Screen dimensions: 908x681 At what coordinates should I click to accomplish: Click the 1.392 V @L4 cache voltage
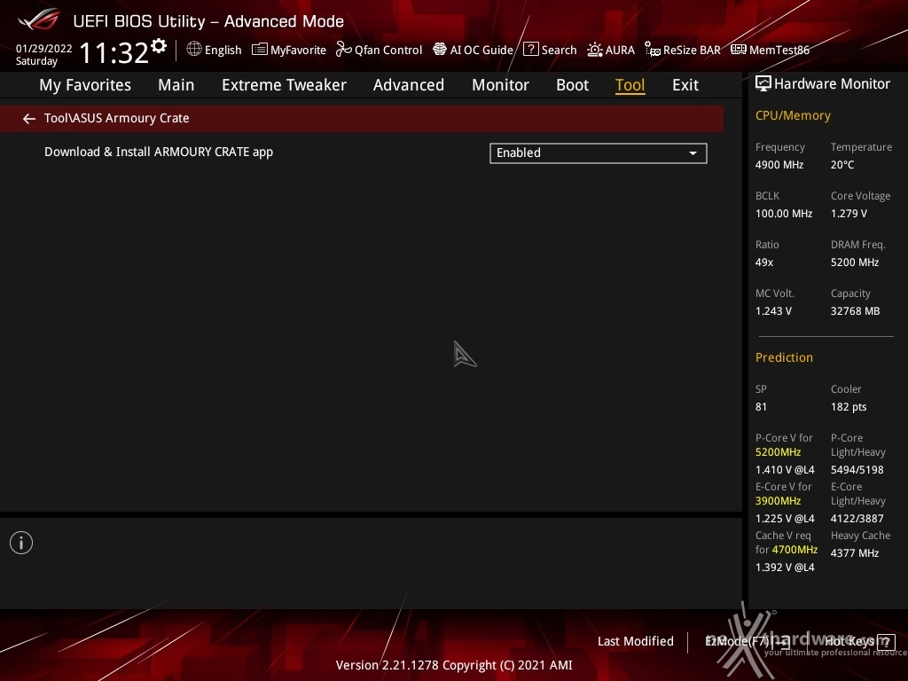785,567
